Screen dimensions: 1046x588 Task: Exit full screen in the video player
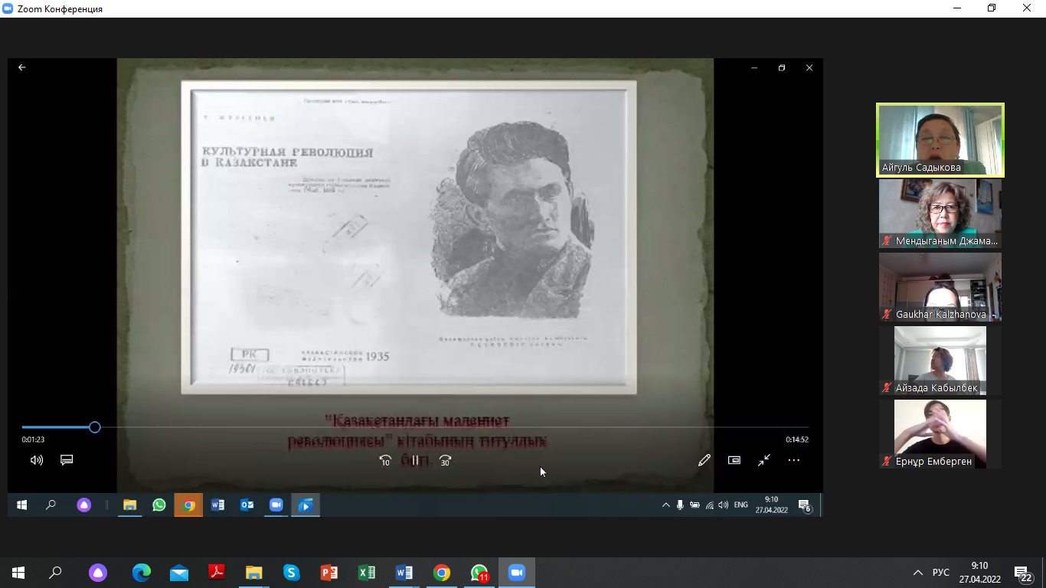764,460
